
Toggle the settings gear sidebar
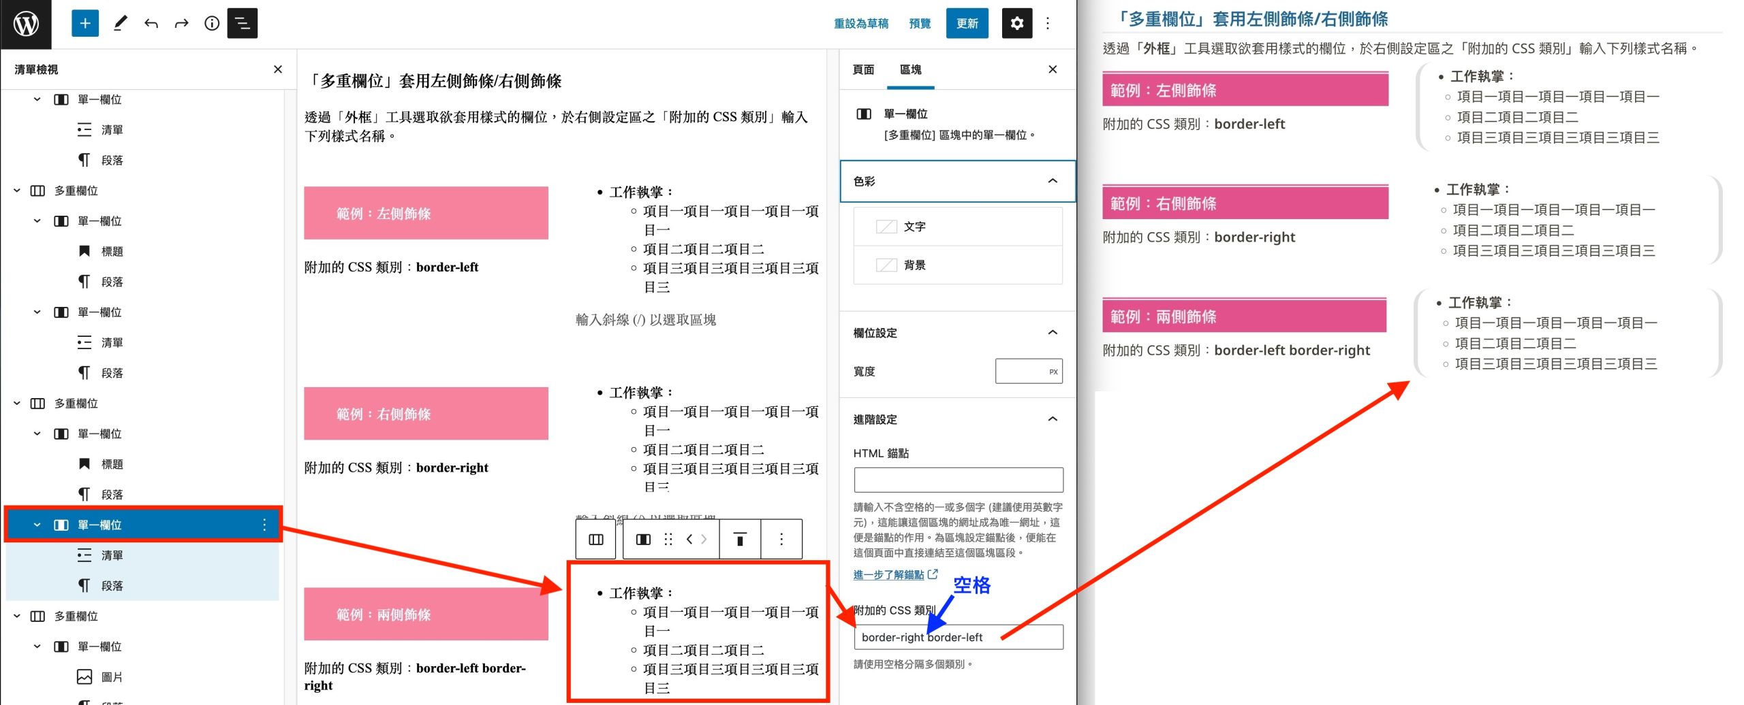(1016, 24)
